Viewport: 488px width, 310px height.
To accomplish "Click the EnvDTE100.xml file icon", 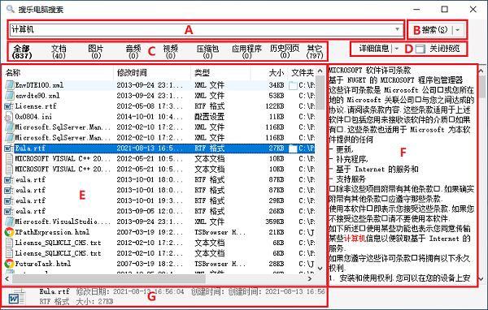I will tap(9, 84).
